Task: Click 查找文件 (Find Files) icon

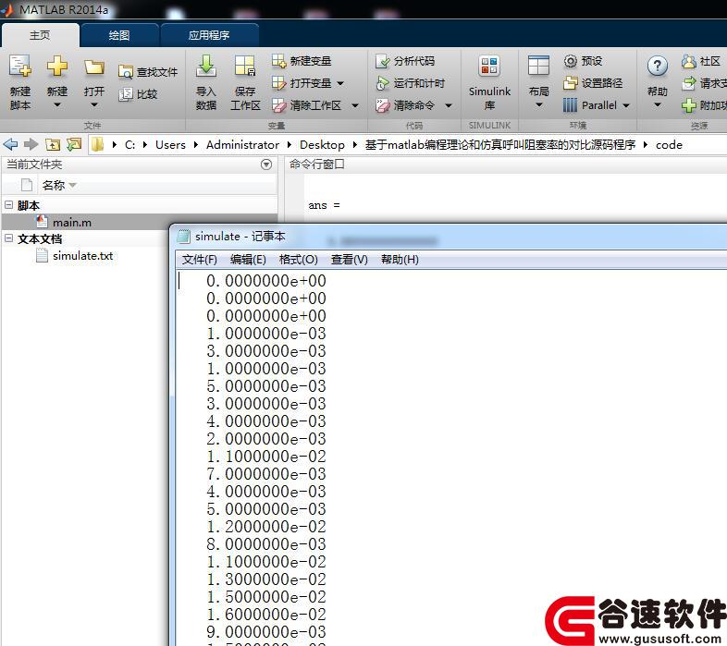Action: tap(125, 72)
